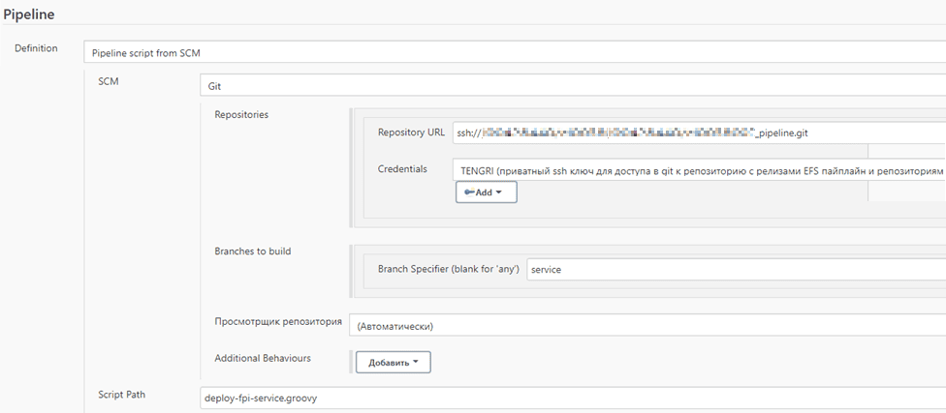Image resolution: width=946 pixels, height=413 pixels.
Task: Click the Repository URL label text
Action: point(411,133)
